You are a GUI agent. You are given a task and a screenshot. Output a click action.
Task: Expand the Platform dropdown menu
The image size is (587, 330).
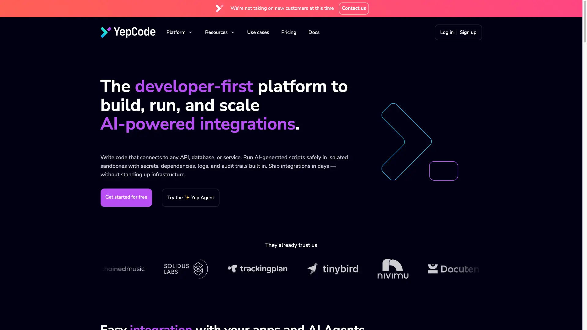point(179,32)
